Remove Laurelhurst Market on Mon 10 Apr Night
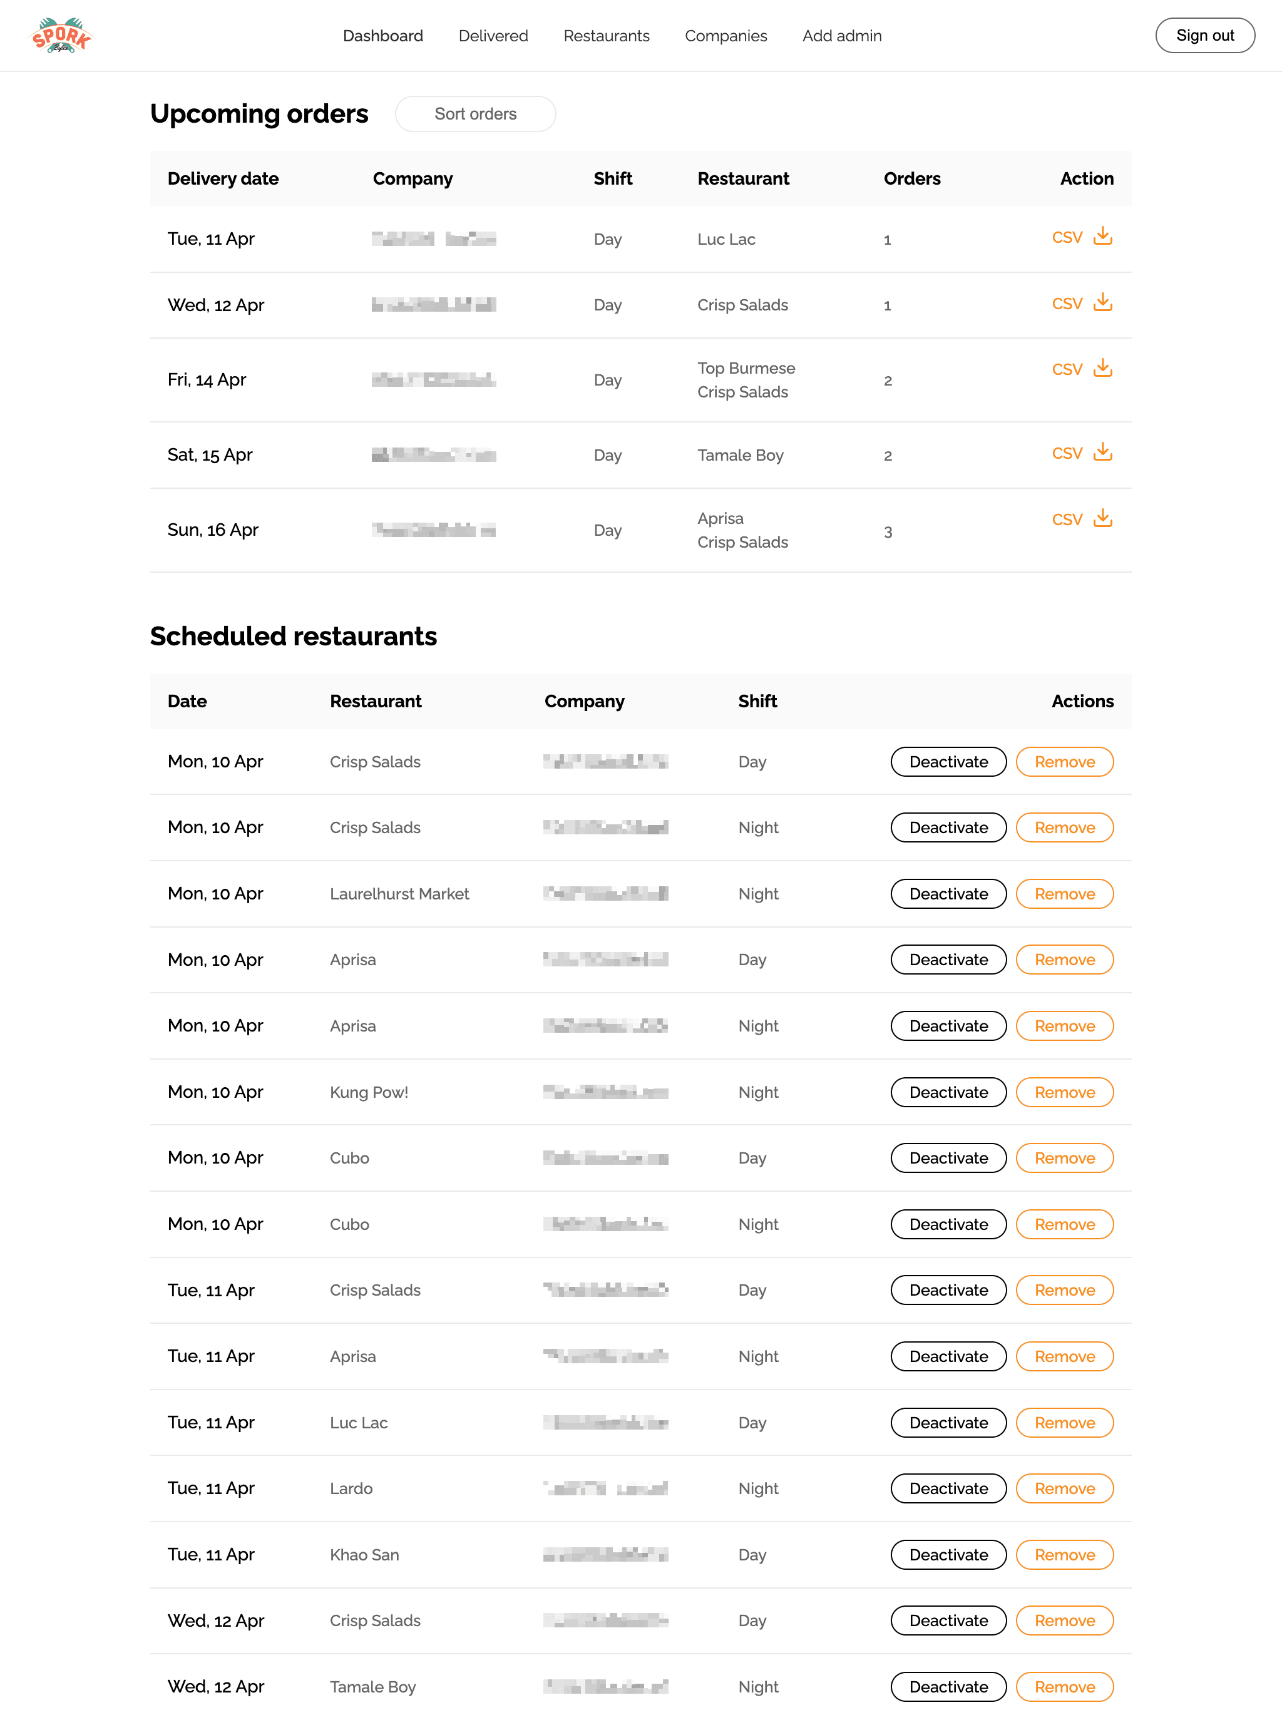Screen dimensions: 1282x1710 [1065, 894]
